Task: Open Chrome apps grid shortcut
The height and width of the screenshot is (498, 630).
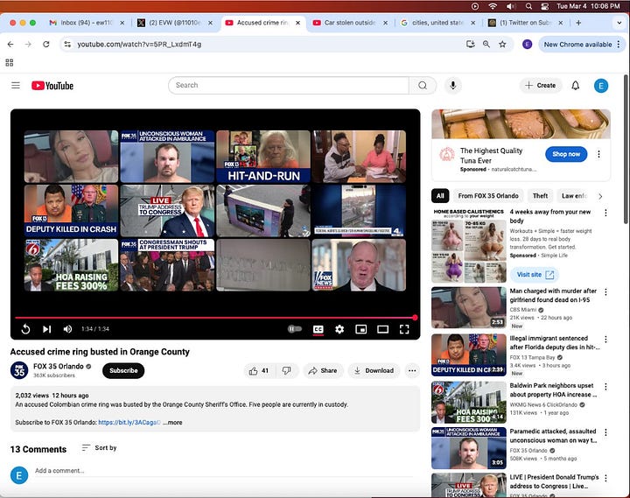Action: click(x=10, y=62)
